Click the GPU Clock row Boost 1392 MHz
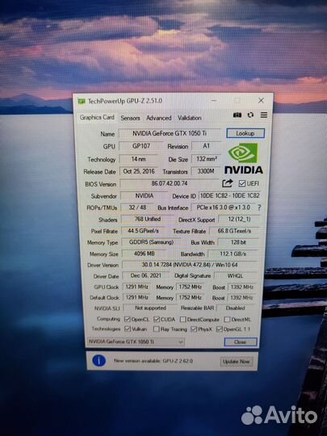The height and width of the screenshot is (436, 327). tap(241, 287)
